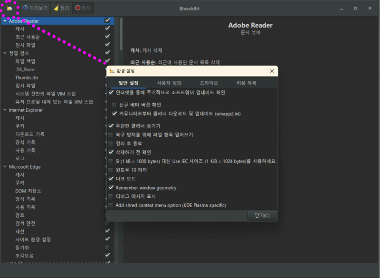Close the 환경 설정 dialog with X

[x=272, y=71]
